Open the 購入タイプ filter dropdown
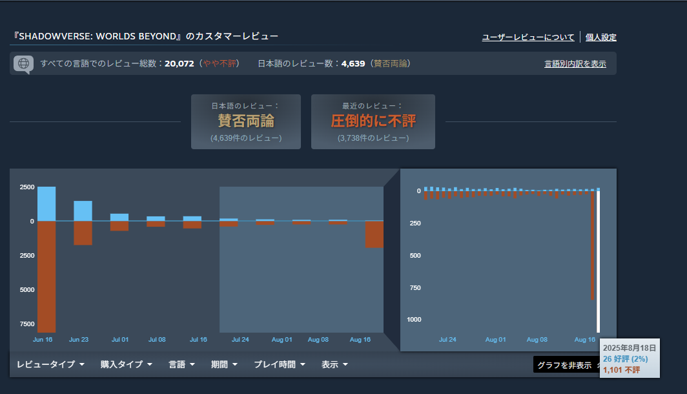This screenshot has width=687, height=394. coord(126,364)
